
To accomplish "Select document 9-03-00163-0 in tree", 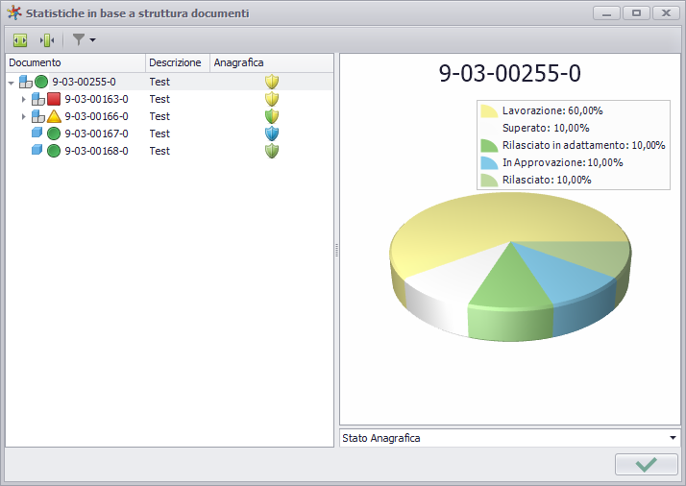I will [96, 99].
